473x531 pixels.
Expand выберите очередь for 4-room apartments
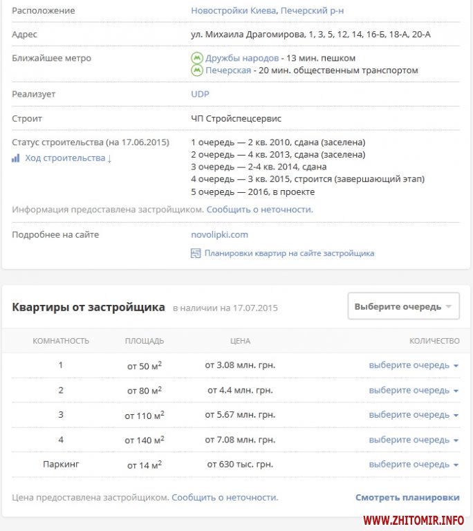click(x=414, y=440)
